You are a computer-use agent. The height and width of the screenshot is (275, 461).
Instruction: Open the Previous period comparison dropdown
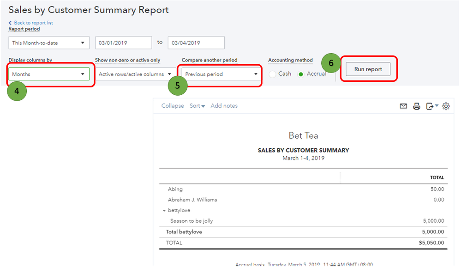(x=222, y=74)
